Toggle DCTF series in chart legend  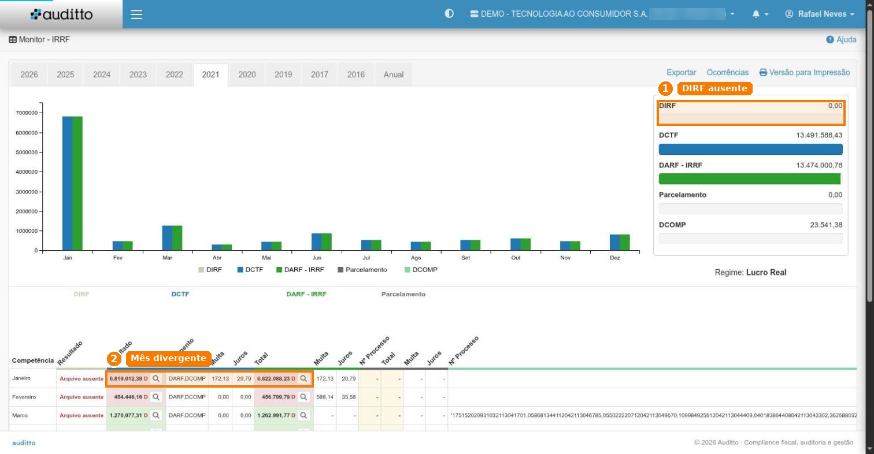point(250,270)
